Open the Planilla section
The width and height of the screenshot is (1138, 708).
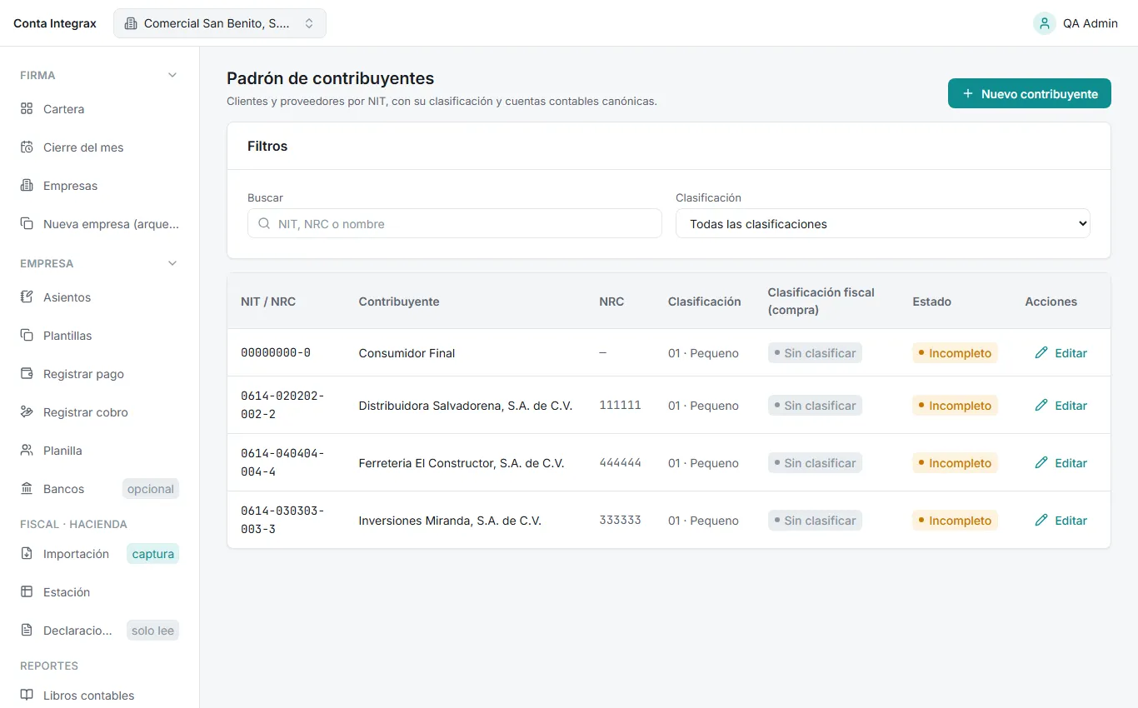pyautogui.click(x=100, y=451)
